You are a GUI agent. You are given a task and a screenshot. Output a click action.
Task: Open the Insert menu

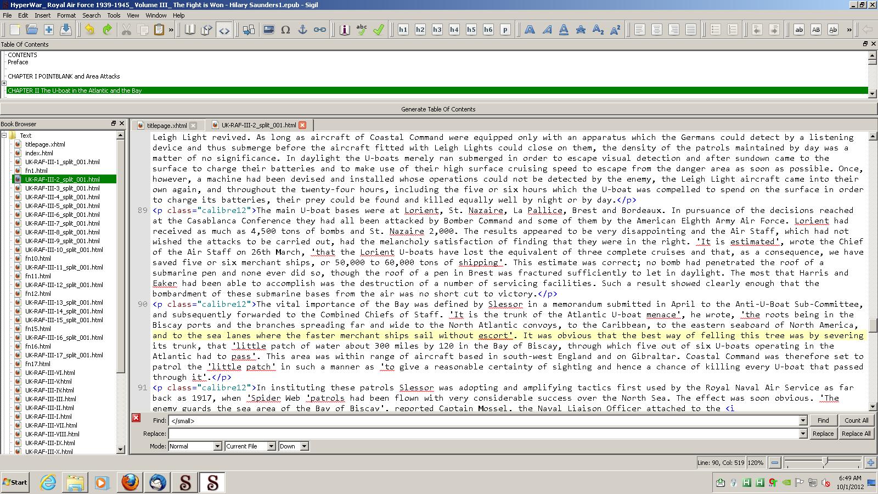(x=42, y=15)
